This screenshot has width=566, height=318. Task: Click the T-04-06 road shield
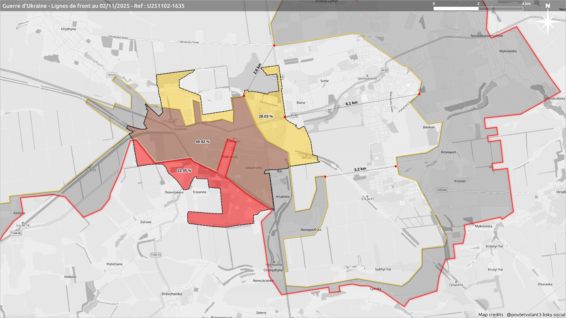[16, 233]
